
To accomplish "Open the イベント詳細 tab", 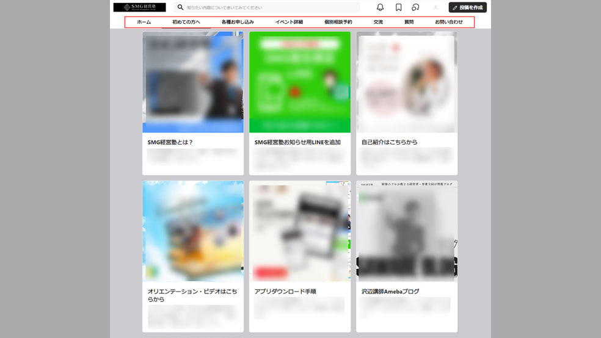I will point(289,22).
